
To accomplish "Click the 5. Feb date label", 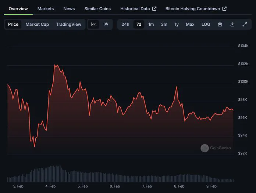I will pos(83,186).
